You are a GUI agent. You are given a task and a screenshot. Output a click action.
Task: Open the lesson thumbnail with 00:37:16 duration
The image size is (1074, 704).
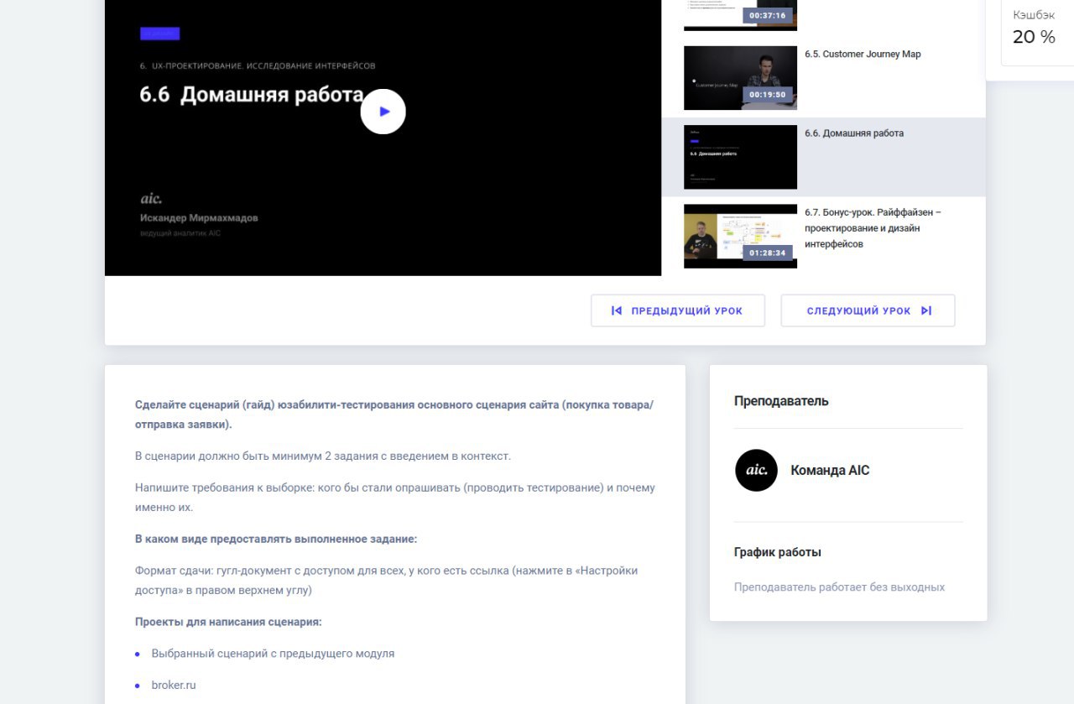[740, 15]
